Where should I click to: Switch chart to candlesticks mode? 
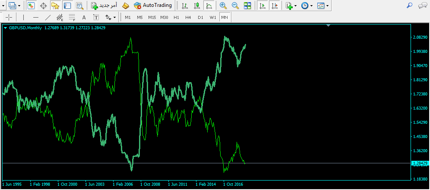197,6
